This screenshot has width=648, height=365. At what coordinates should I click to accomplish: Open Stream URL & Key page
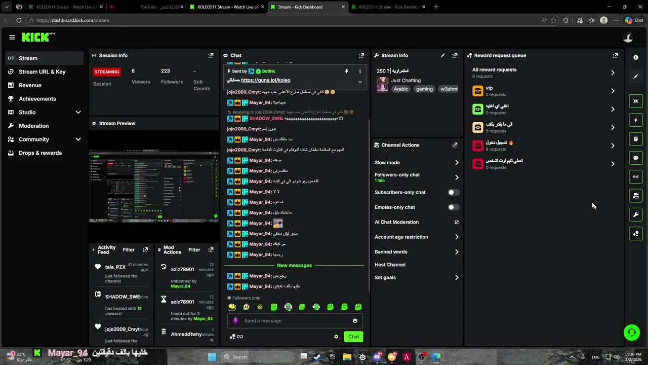point(45,72)
